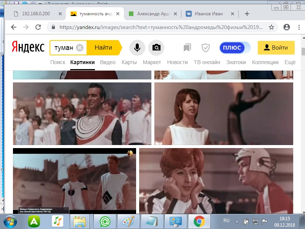Click the page vertical scrollbar thumb

(303, 52)
